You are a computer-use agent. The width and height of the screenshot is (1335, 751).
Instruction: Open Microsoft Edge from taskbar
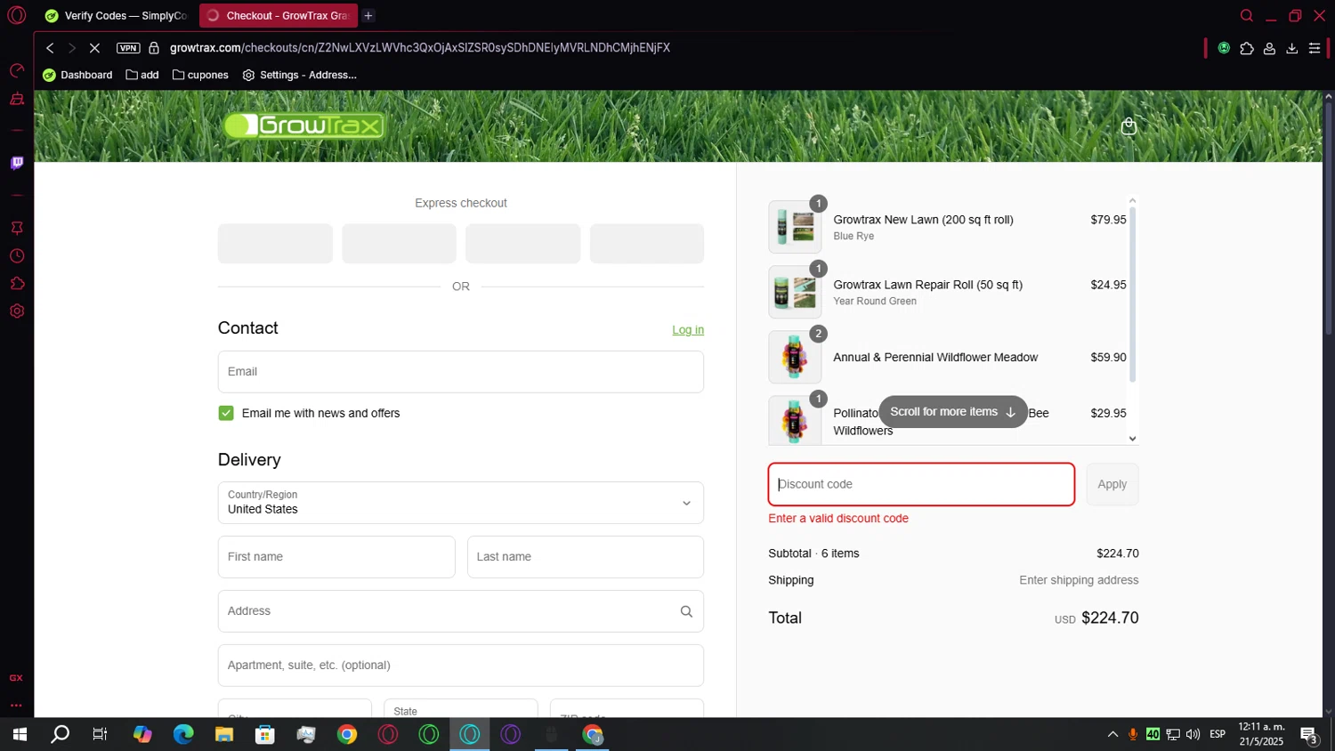pos(183,734)
